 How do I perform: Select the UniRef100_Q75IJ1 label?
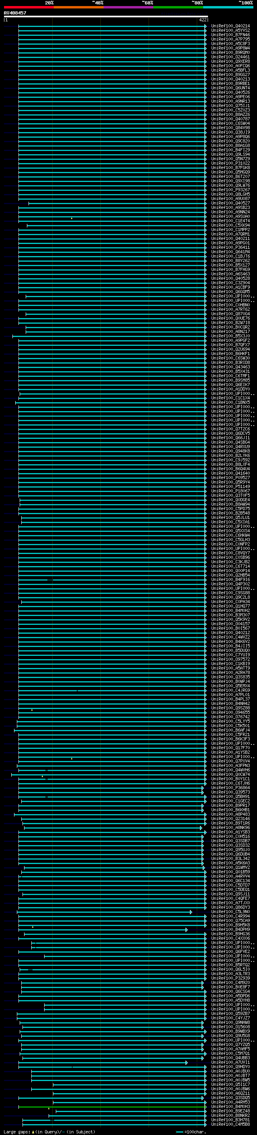(230, 106)
